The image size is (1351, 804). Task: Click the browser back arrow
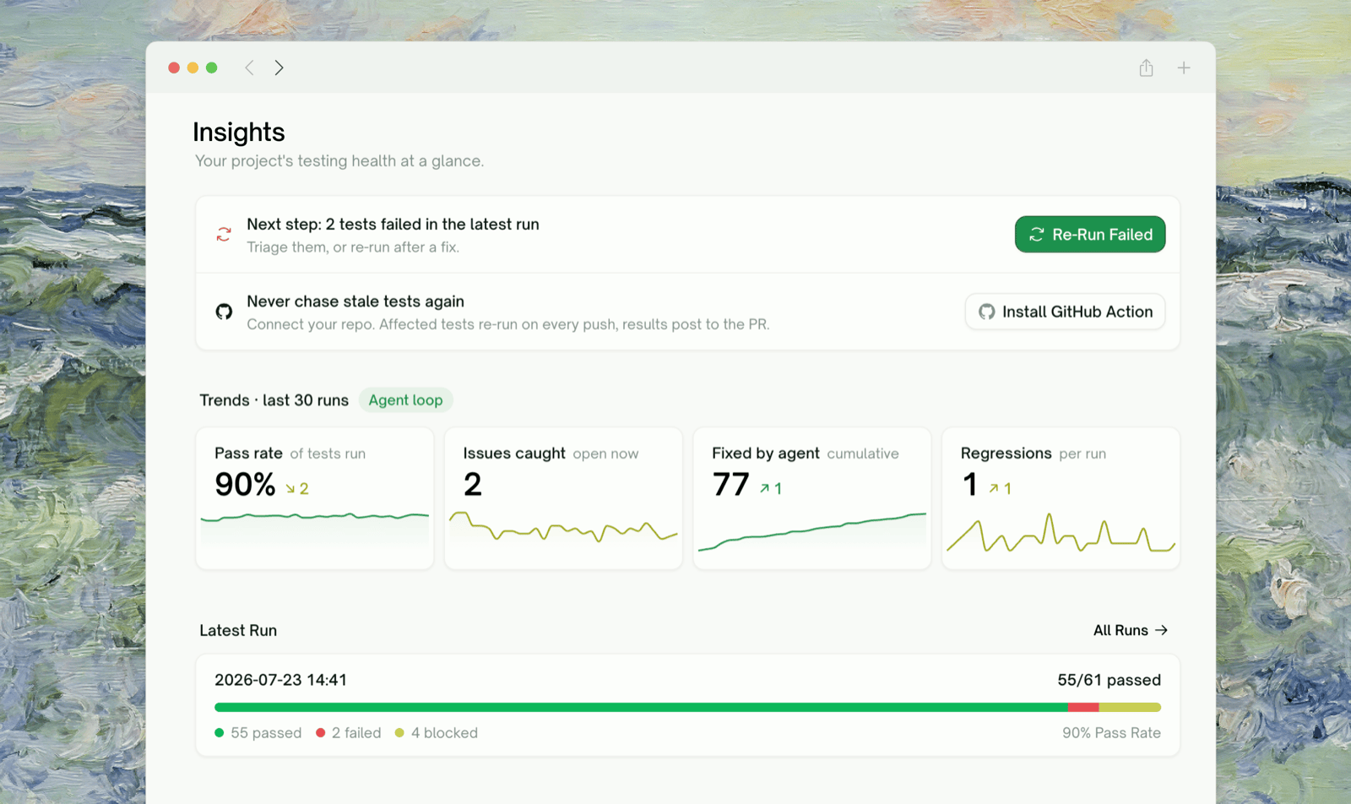(x=249, y=68)
